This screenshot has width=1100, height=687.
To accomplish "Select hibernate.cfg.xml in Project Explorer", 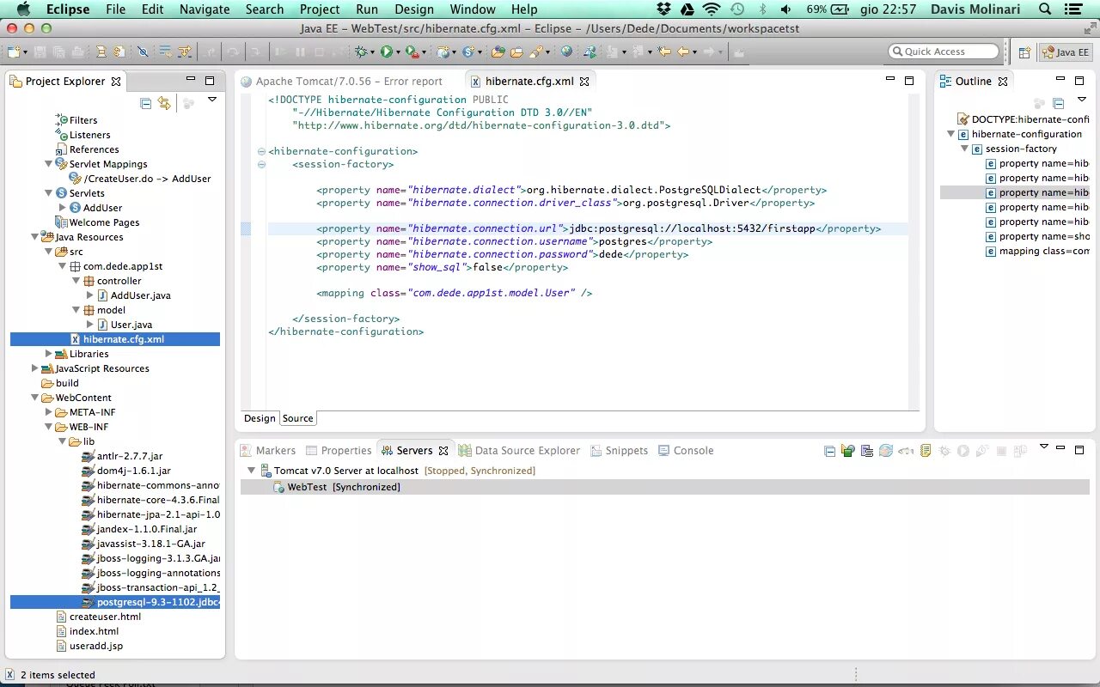I will (x=114, y=339).
